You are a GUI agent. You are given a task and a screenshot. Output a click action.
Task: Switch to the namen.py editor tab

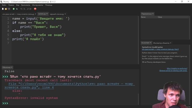42,14
